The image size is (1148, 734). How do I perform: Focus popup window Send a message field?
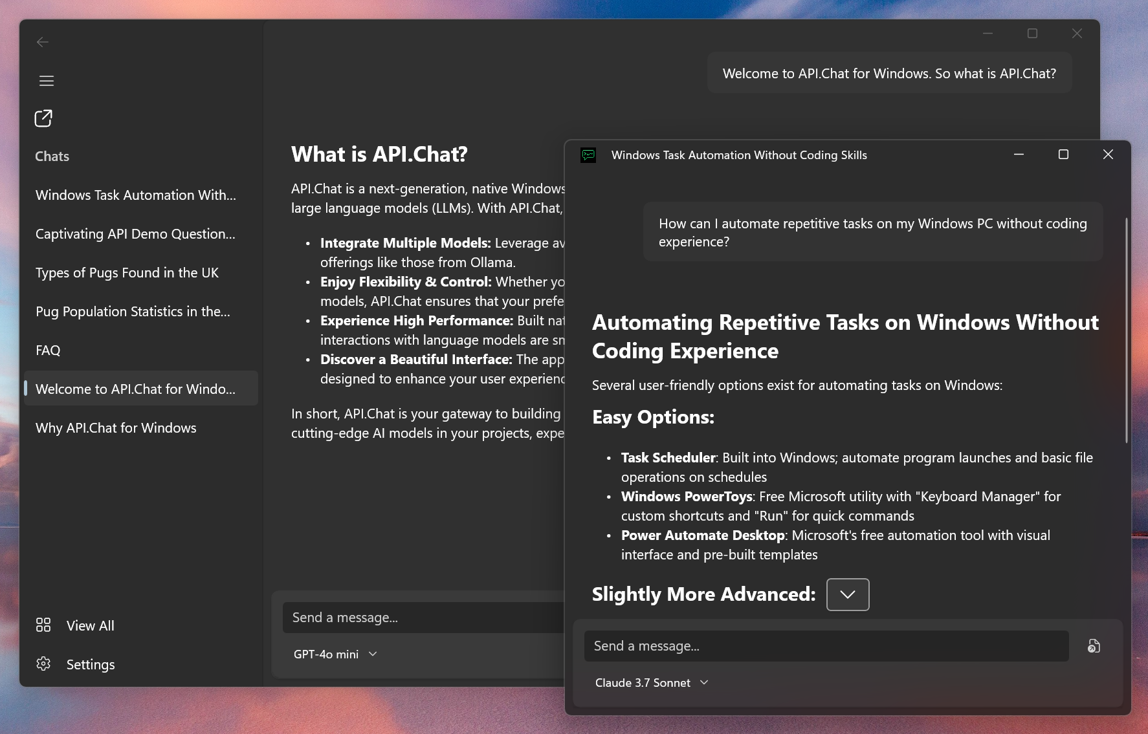click(x=826, y=646)
